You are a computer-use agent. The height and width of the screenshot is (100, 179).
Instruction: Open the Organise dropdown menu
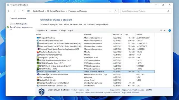pos(42,31)
